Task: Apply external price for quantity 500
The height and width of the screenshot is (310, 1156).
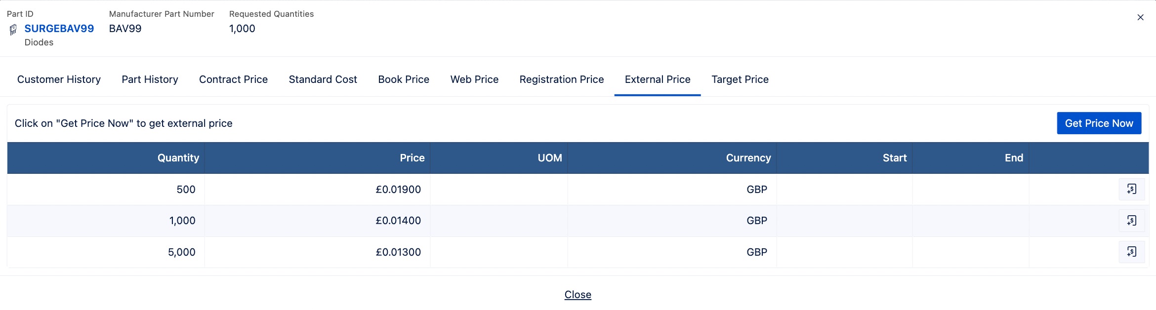Action: pyautogui.click(x=1131, y=189)
